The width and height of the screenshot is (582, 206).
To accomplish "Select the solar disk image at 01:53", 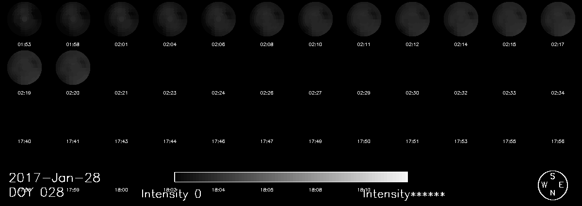I will tap(24, 19).
